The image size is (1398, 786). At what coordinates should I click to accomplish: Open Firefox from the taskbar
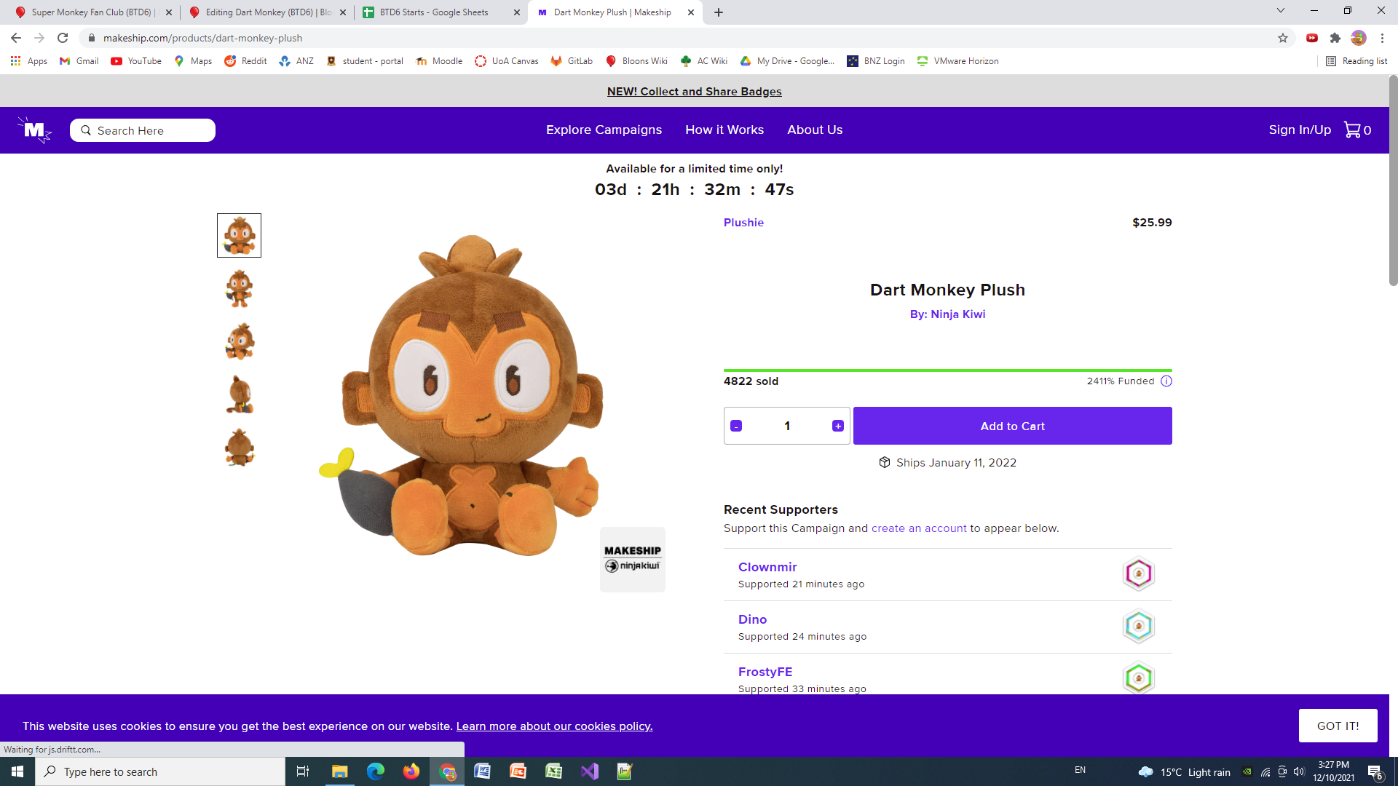click(x=411, y=771)
